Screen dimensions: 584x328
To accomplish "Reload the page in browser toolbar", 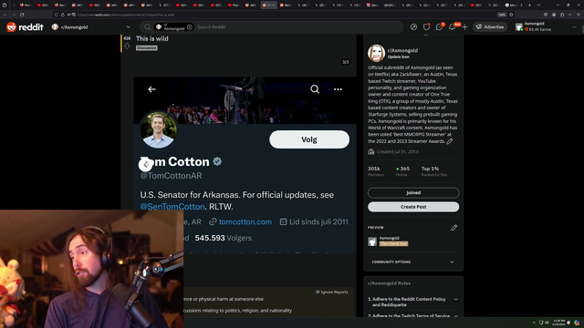I will 22,15.
